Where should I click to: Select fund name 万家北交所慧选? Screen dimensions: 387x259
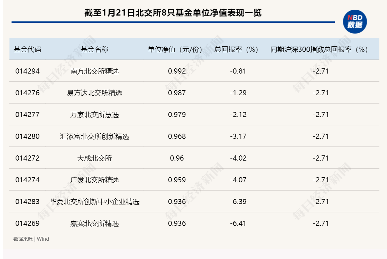coord(94,115)
